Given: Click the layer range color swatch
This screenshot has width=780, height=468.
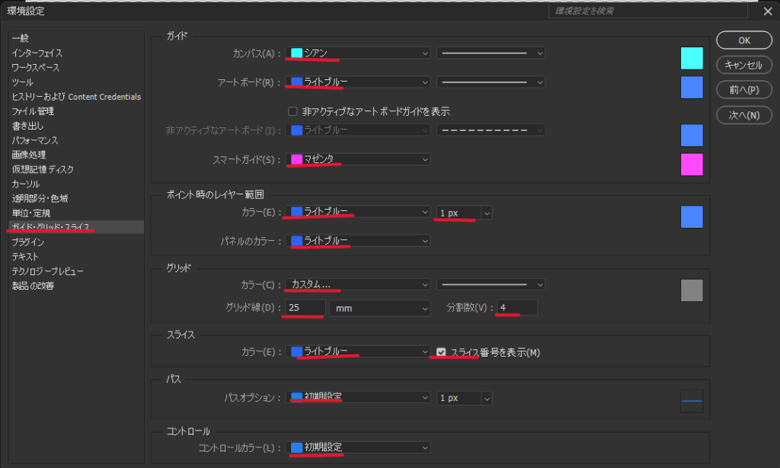Looking at the screenshot, I should 692,217.
